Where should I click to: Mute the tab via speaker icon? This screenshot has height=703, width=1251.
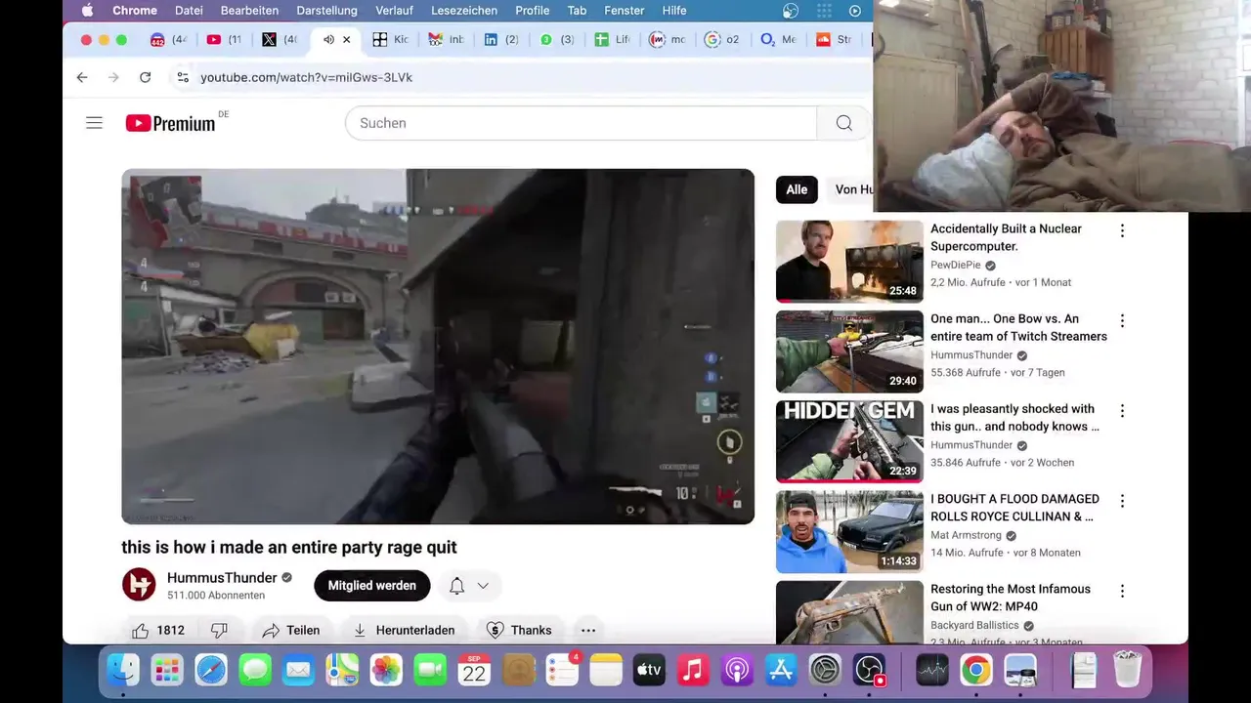[328, 40]
